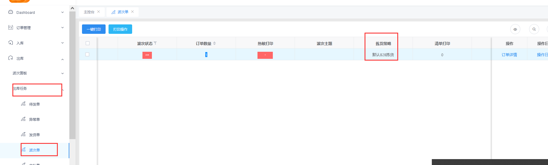Expand the 订单管理 menu chevron

(63, 28)
